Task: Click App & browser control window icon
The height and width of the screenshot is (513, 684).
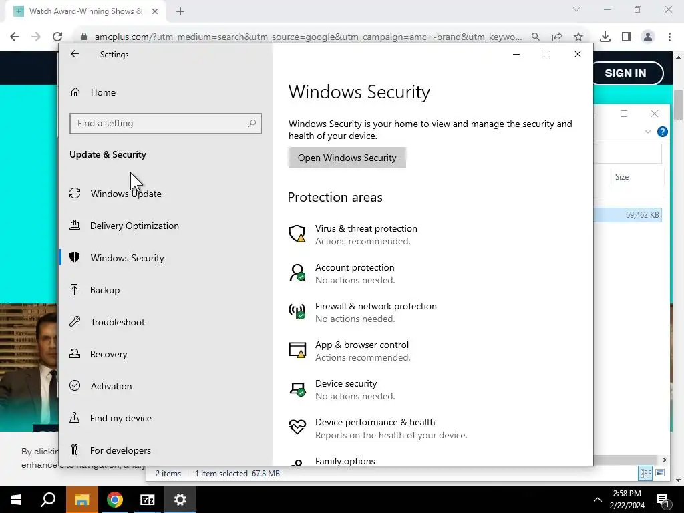Action: 297,350
